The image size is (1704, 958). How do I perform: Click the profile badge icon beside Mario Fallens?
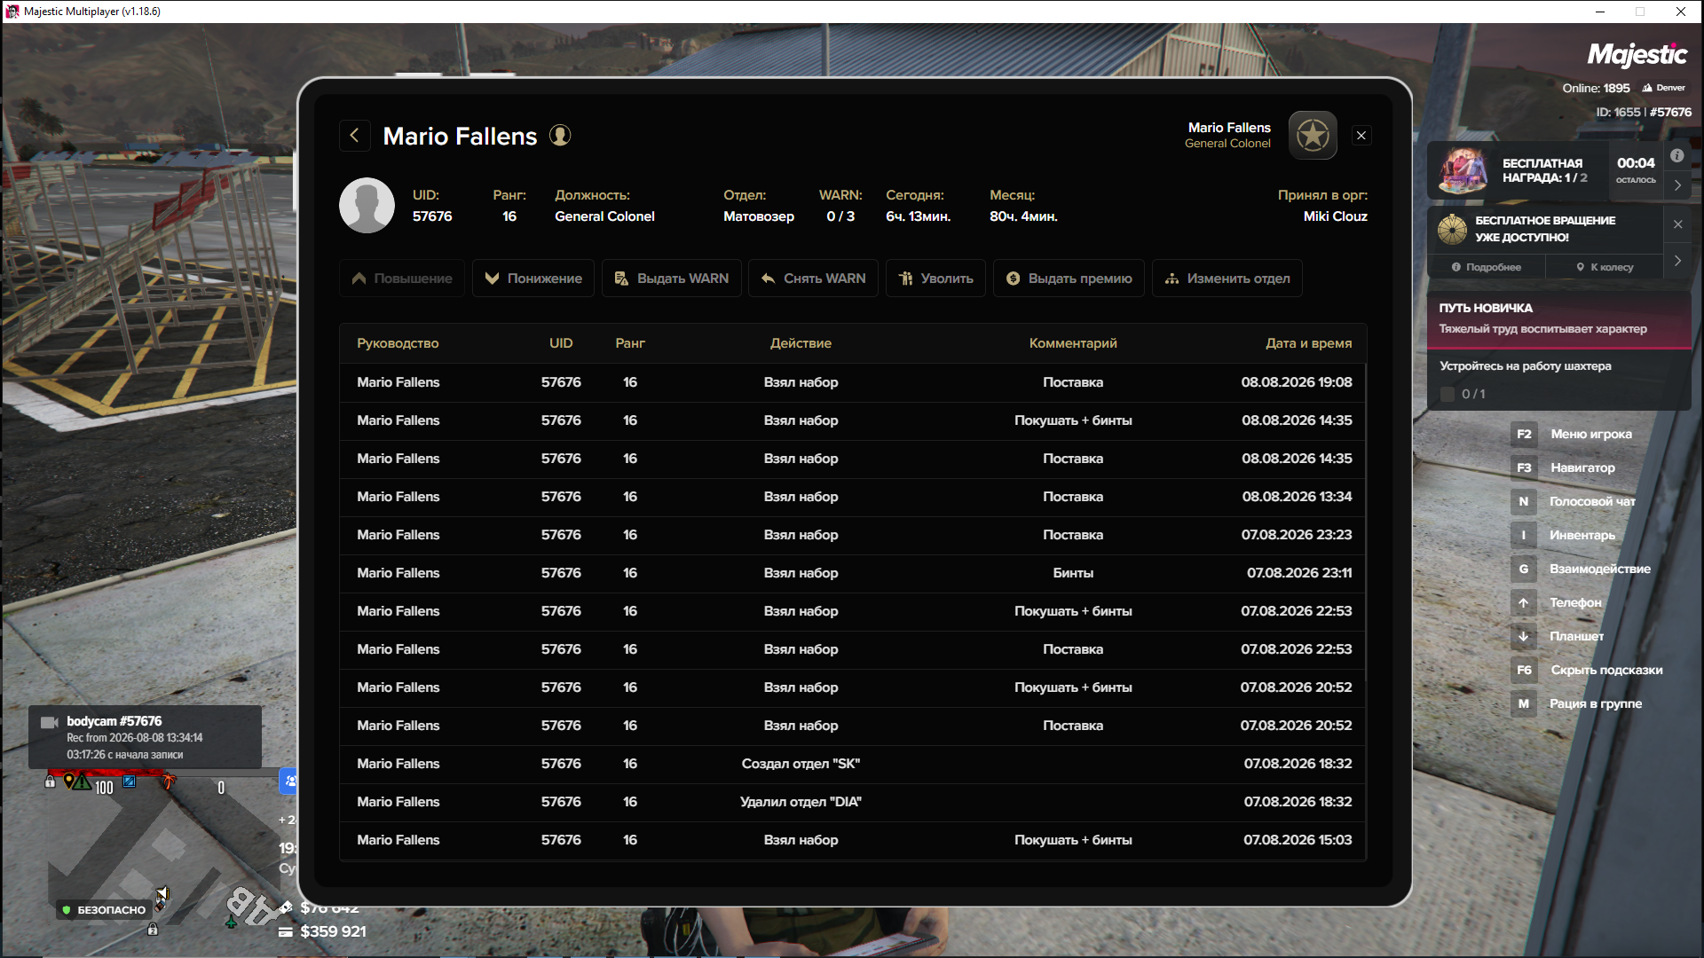pos(560,135)
